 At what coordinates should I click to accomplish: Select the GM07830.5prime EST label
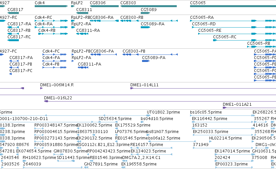click(x=70, y=151)
